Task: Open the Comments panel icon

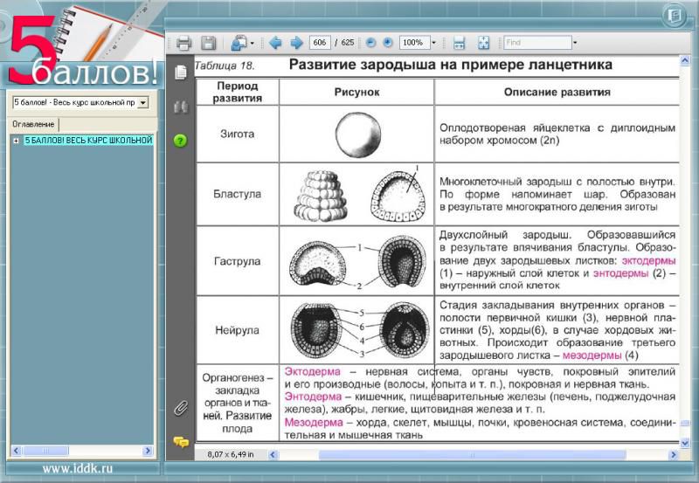Action: click(x=181, y=441)
